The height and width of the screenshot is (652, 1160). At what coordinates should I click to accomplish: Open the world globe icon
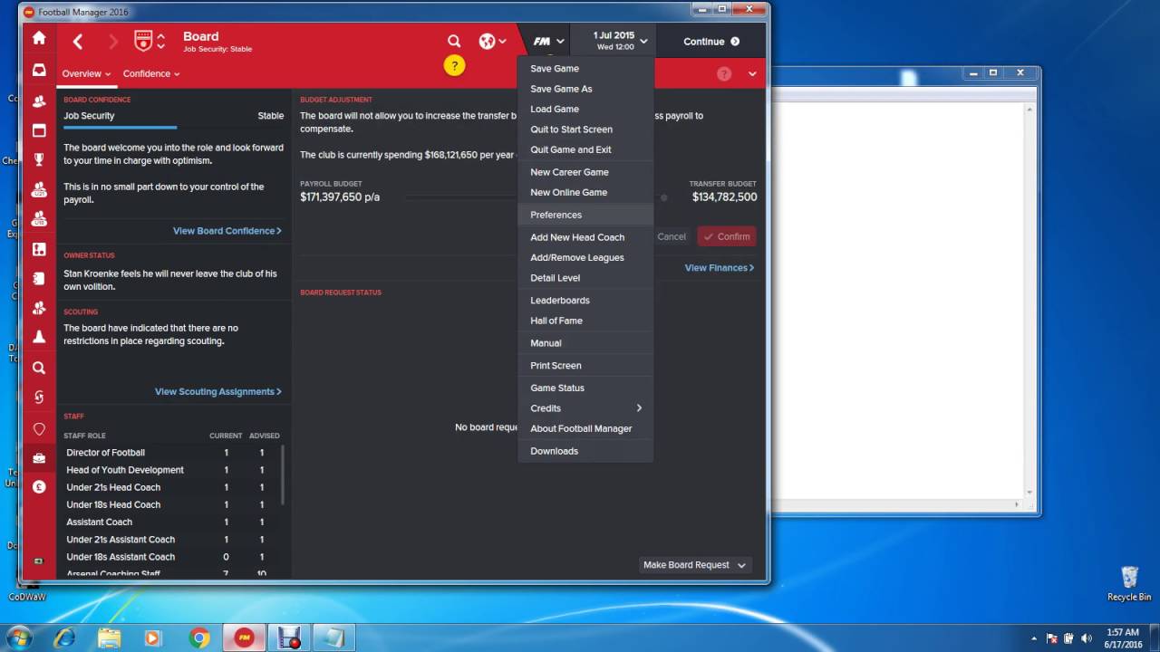(x=488, y=41)
